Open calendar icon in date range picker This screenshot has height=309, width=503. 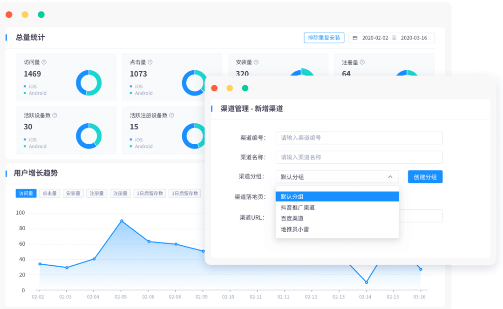355,38
